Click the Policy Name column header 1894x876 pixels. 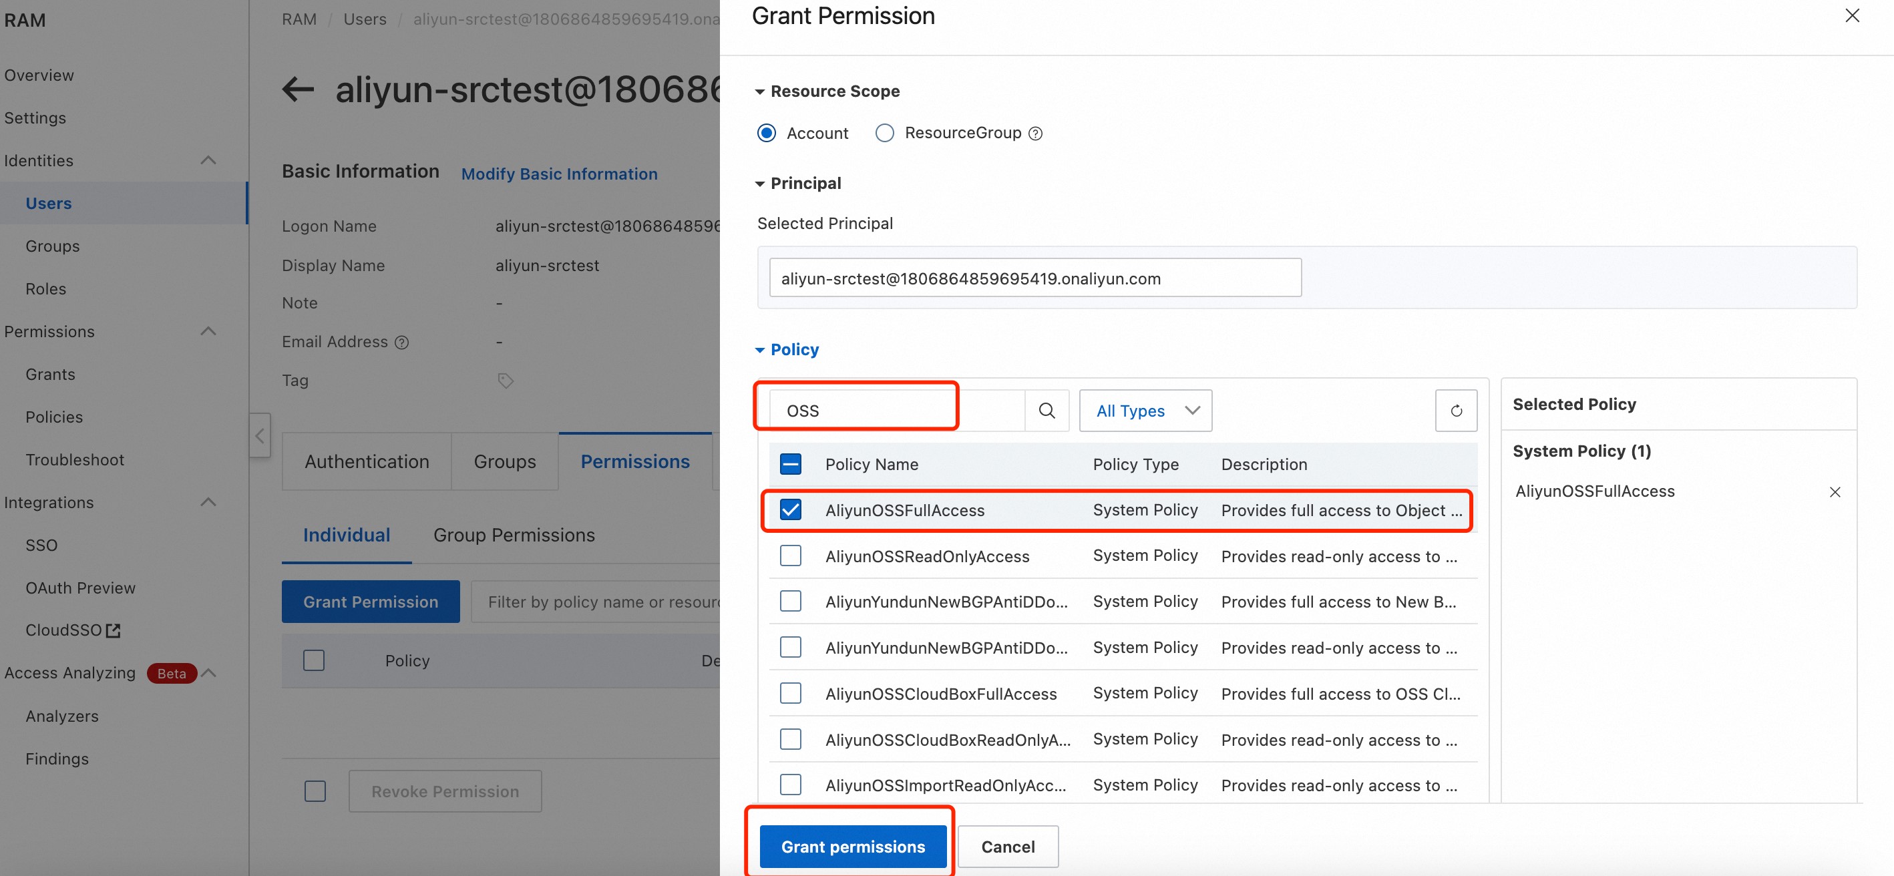tap(872, 464)
